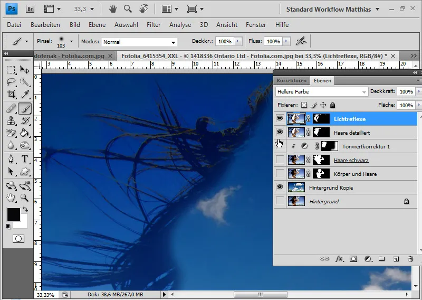Open the Fluss flow slider arrow

coord(286,41)
